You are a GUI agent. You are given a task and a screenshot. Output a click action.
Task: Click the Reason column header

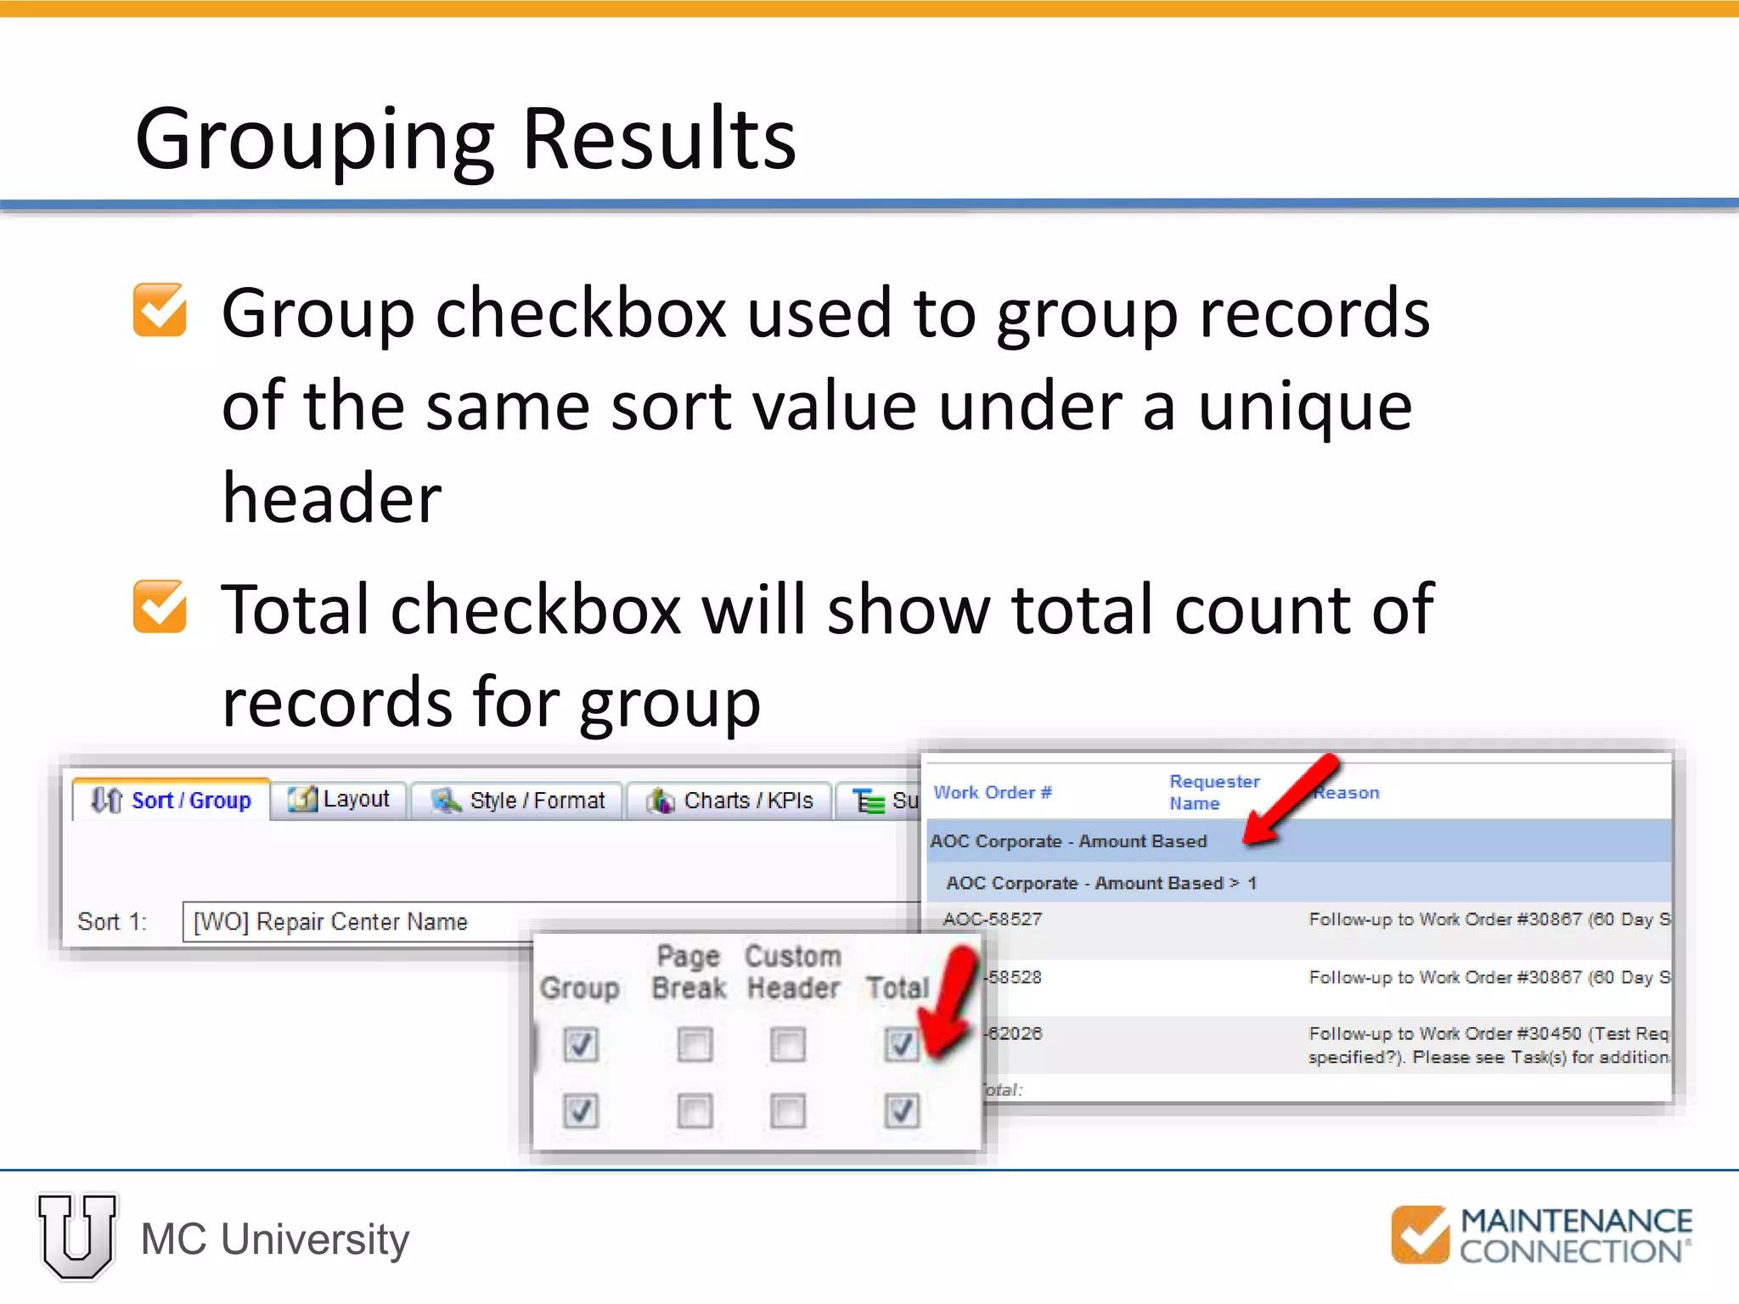[x=1347, y=793]
